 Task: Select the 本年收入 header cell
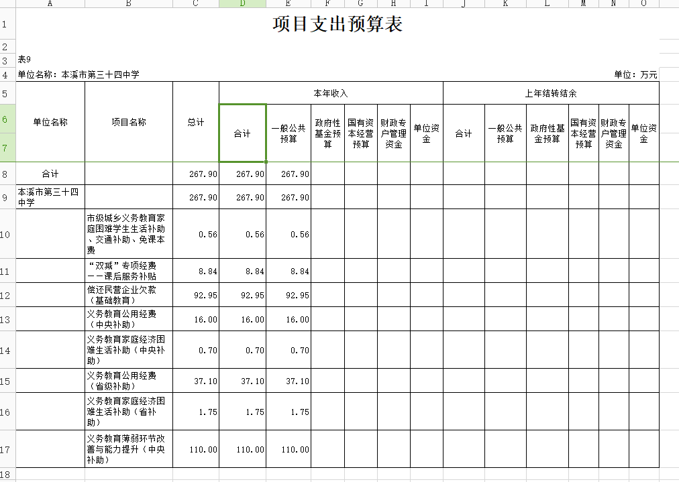coord(331,93)
